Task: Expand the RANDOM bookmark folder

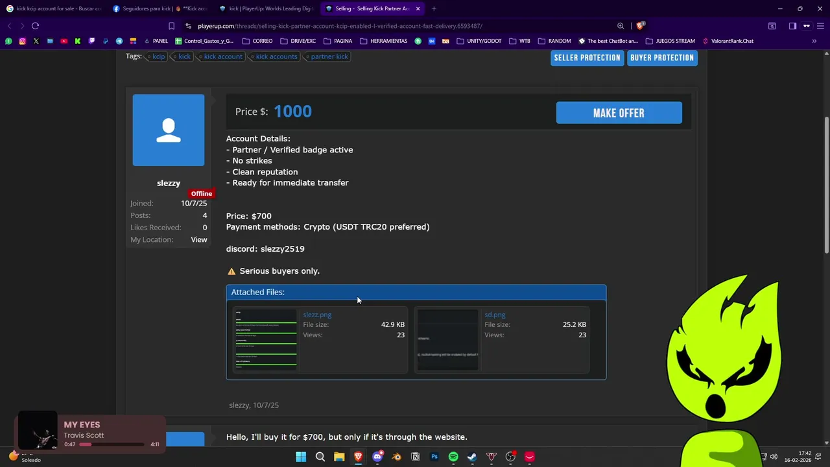Action: (554, 41)
